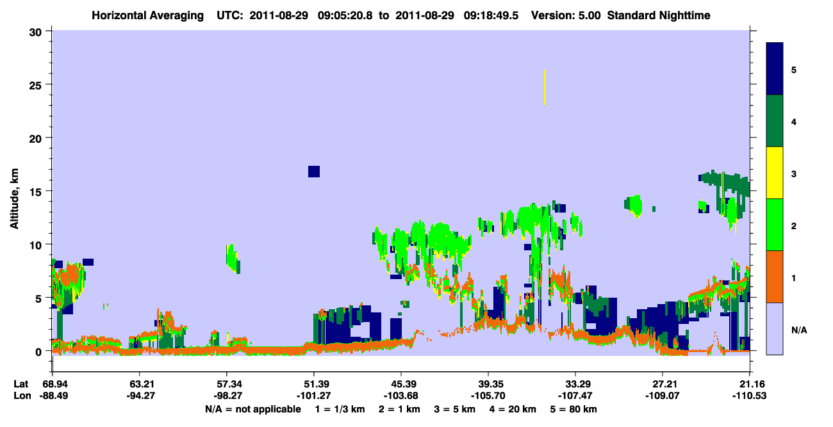Click longitude value -110.53
Viewport: 833px width, 427px height.
pyautogui.click(x=750, y=396)
